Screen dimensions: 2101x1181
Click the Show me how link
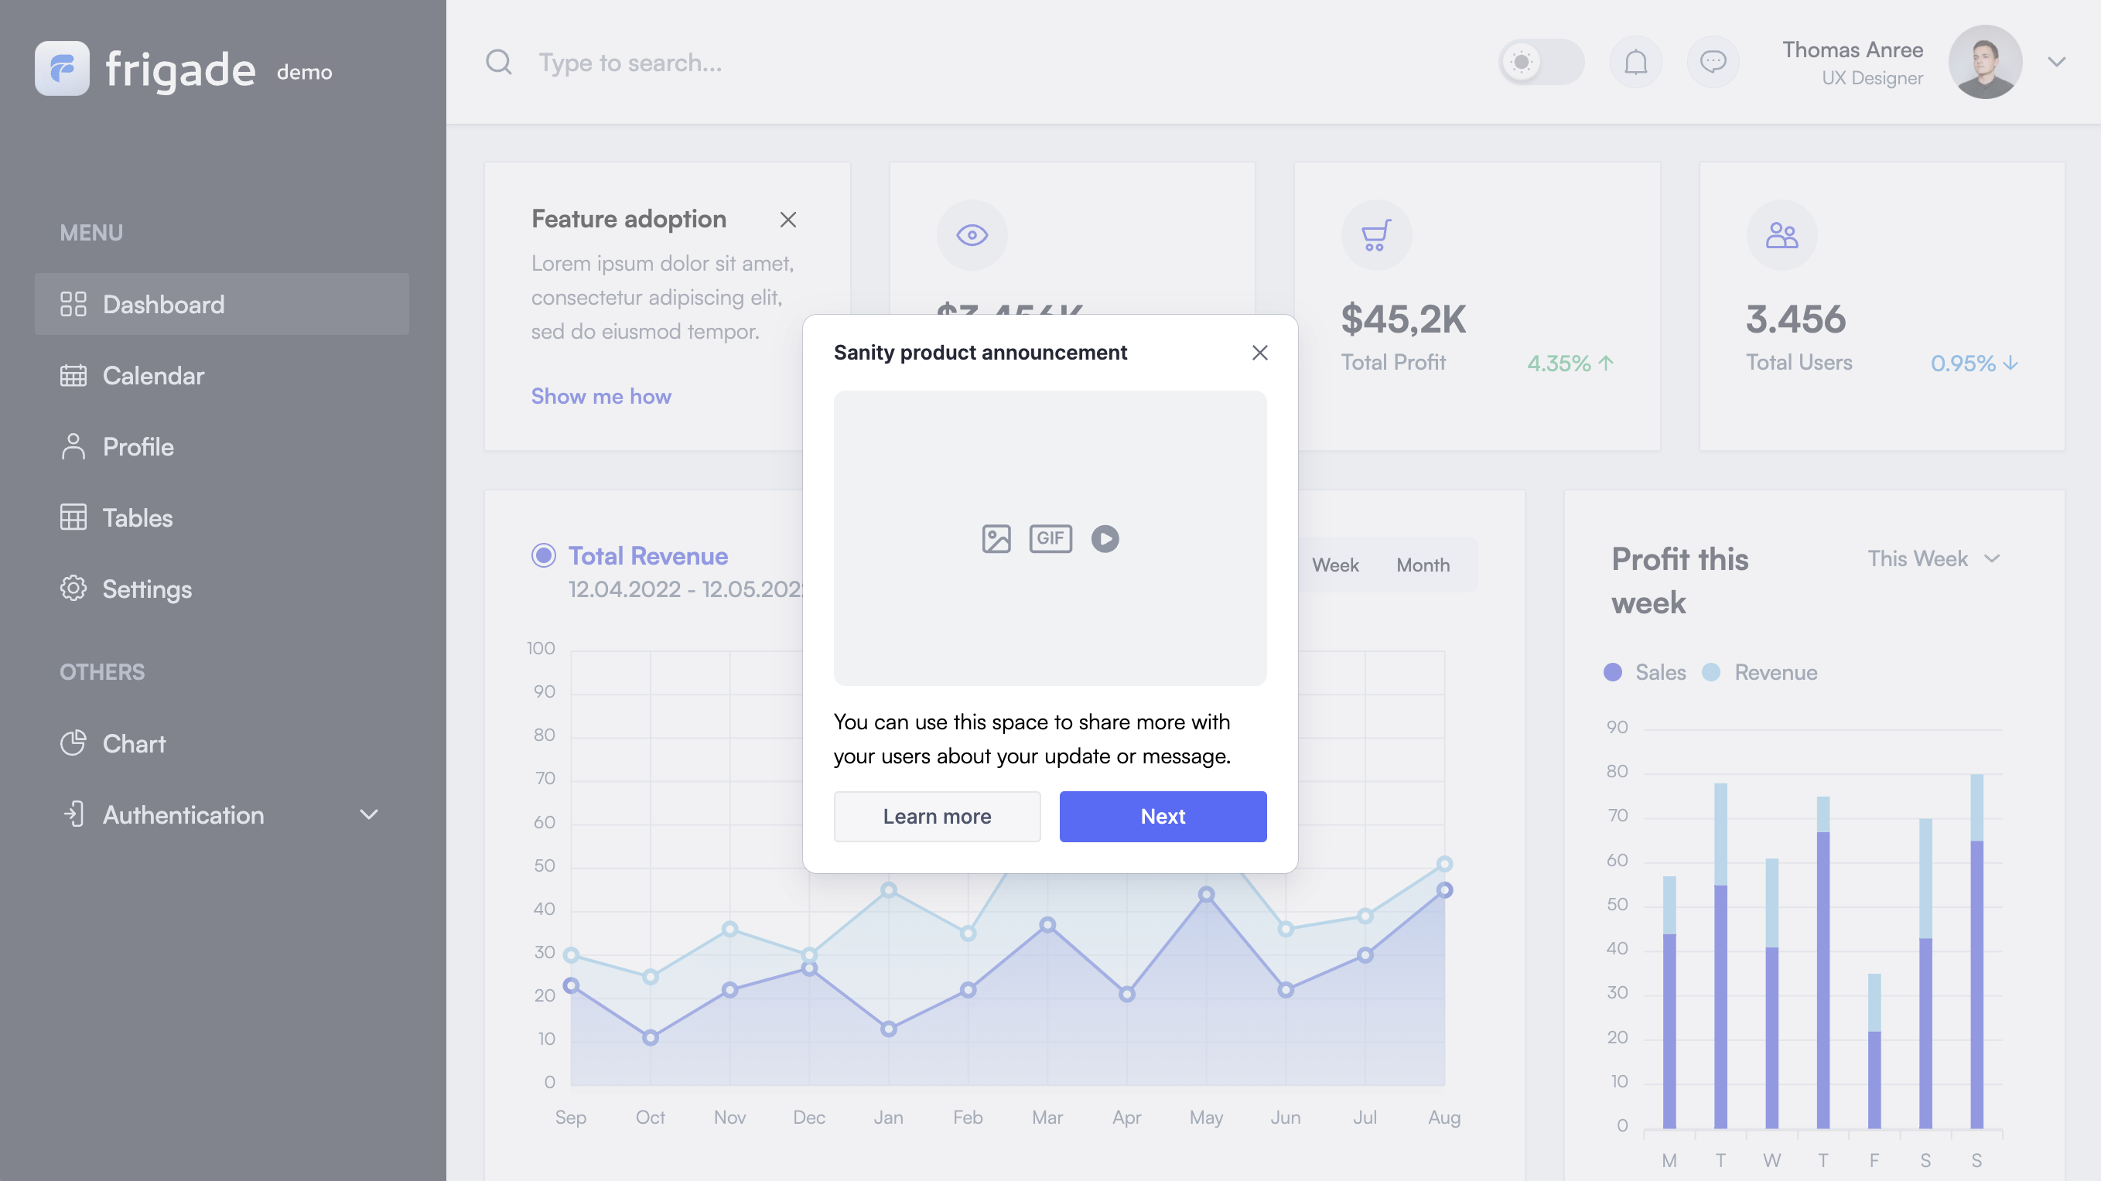(x=601, y=397)
